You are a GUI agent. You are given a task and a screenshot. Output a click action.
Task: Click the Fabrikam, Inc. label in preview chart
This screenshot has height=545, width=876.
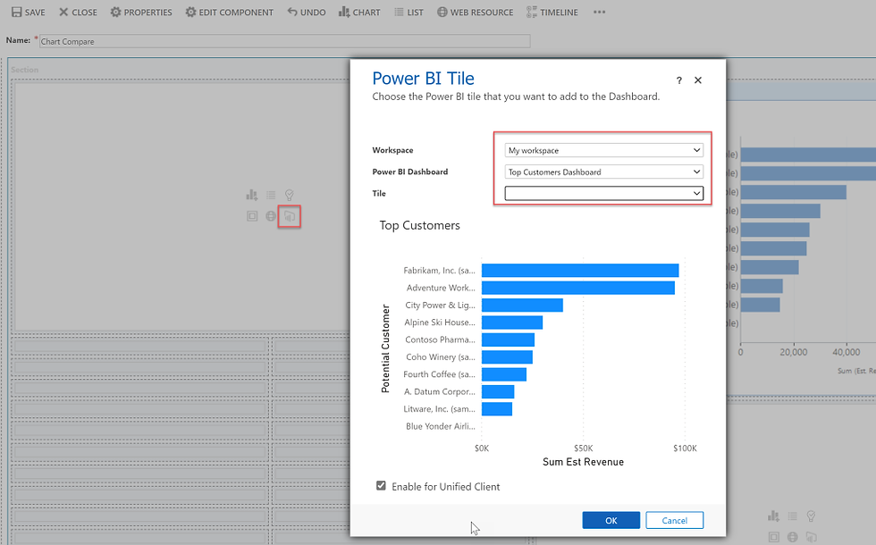pyautogui.click(x=439, y=270)
